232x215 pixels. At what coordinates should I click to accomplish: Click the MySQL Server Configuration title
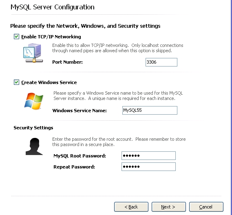pyautogui.click(x=53, y=7)
